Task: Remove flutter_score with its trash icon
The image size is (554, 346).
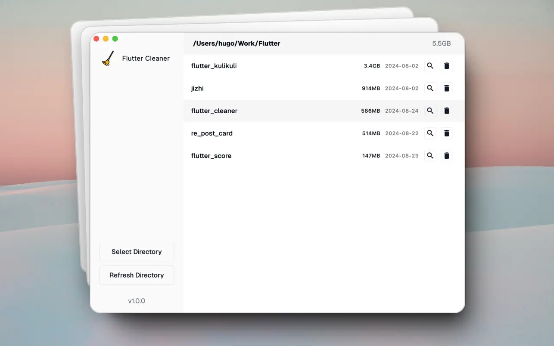Action: pyautogui.click(x=446, y=155)
